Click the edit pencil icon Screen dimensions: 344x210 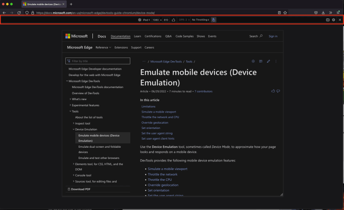268,61
